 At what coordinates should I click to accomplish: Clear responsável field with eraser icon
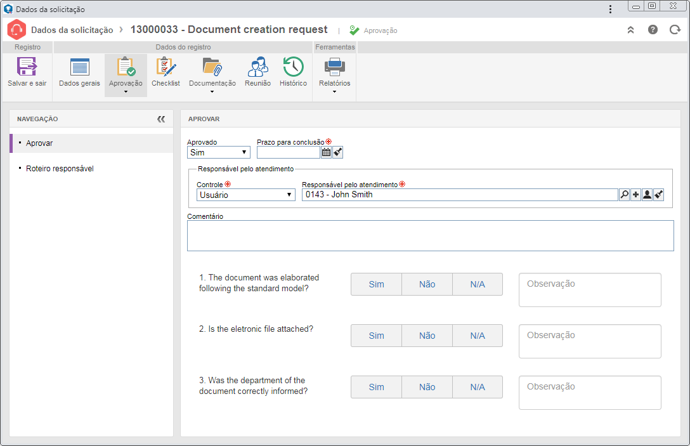point(659,195)
